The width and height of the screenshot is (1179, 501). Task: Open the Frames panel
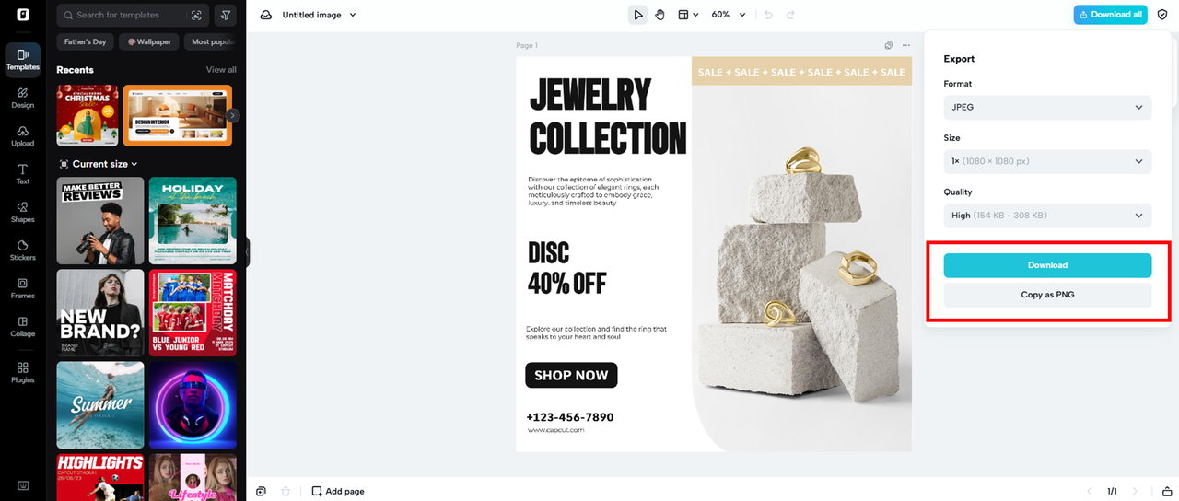[23, 288]
